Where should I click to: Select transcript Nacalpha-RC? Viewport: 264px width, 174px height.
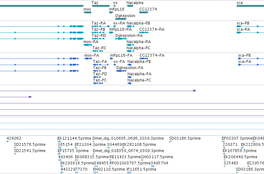click(138, 48)
